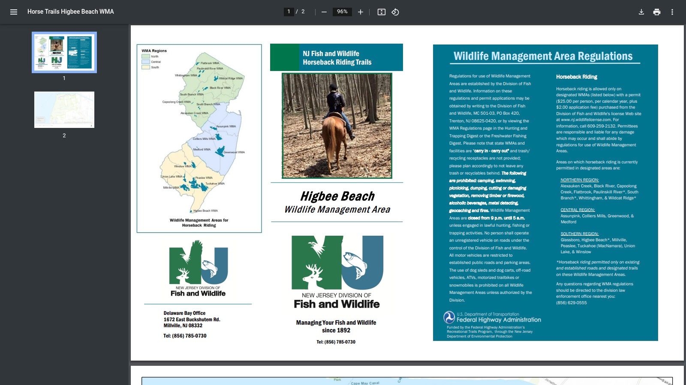Click the Wildlife Management Area Regulations heading
This screenshot has width=686, height=385.
[x=543, y=56]
